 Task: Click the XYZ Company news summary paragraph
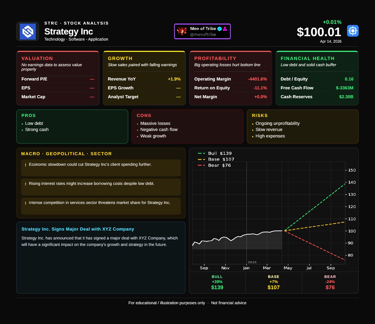(x=100, y=241)
